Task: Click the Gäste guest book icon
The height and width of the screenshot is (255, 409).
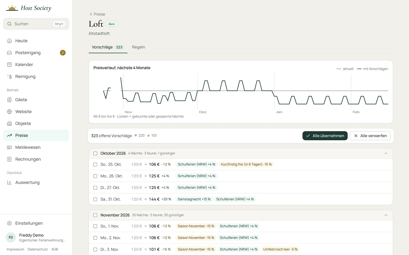Action: pos(9,100)
